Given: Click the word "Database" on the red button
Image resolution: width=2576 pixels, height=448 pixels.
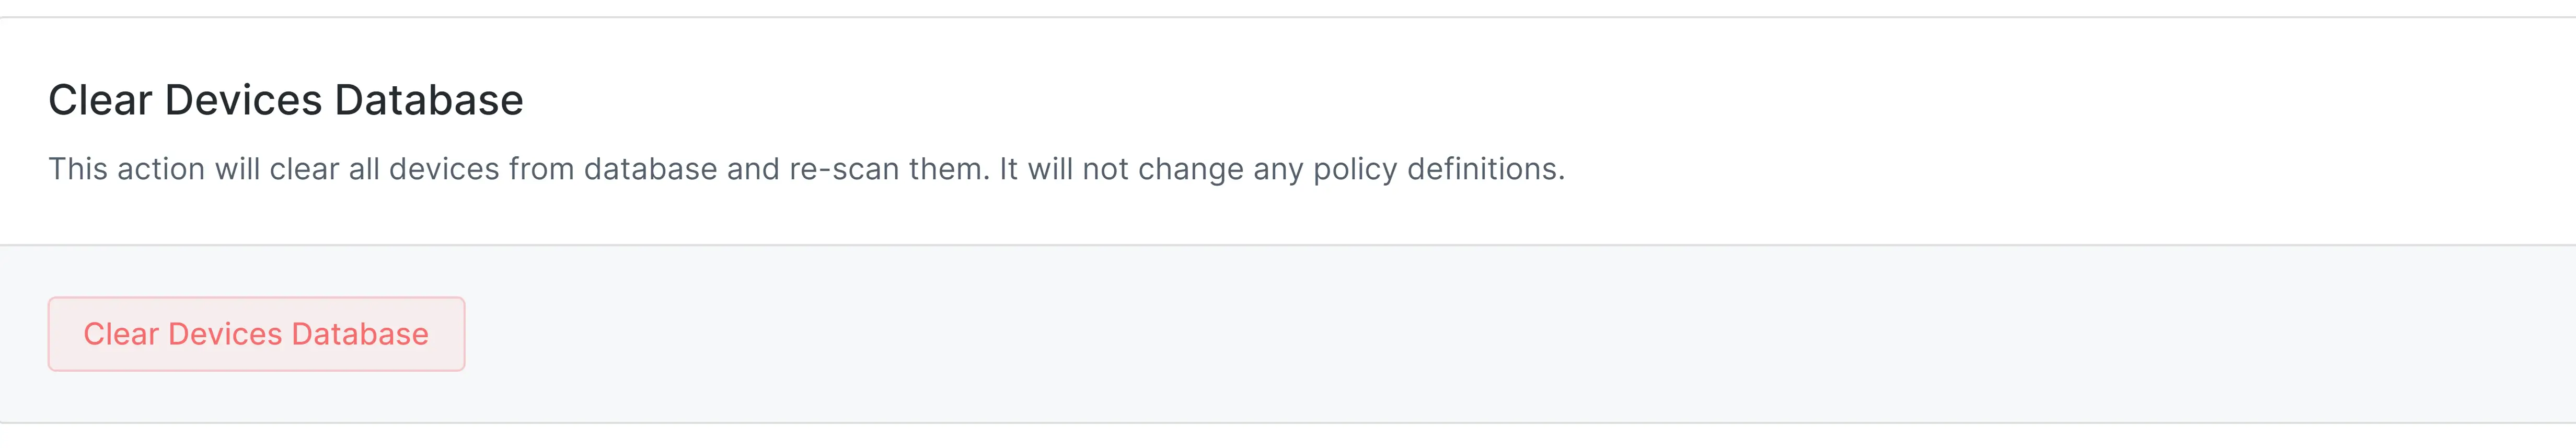Looking at the screenshot, I should [x=360, y=334].
